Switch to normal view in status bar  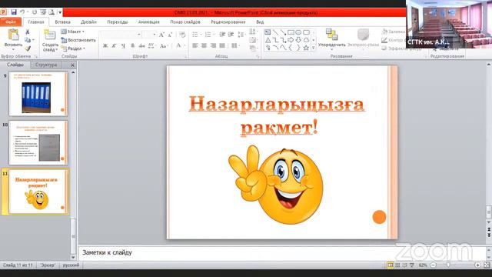coord(390,265)
